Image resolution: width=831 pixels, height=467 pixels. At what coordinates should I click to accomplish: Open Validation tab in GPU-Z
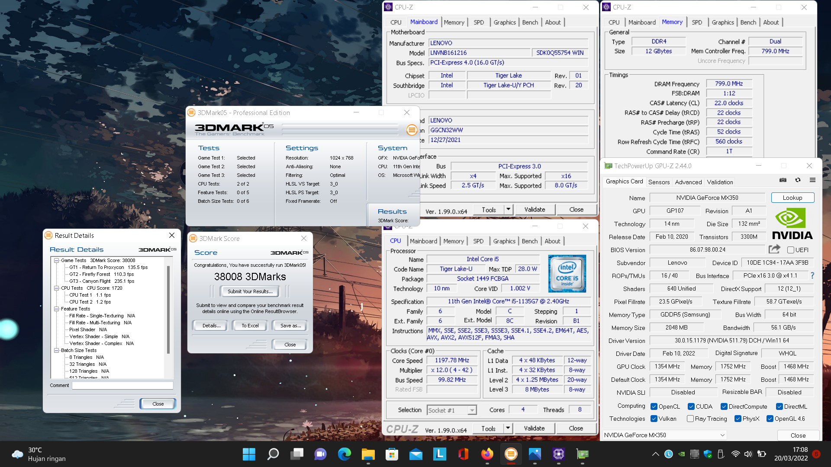coord(720,182)
